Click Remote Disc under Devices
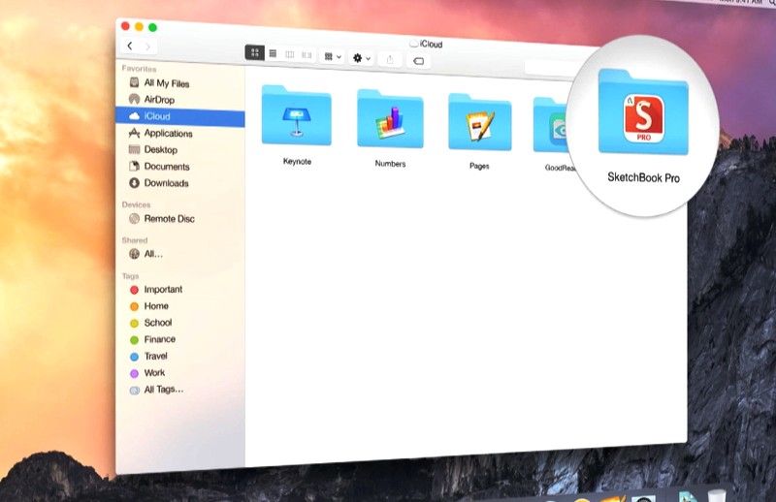Screen dimensions: 776x502 point(169,219)
